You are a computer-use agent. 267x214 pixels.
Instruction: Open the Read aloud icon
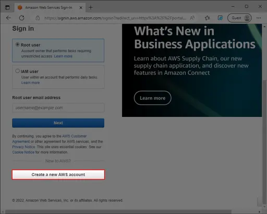coord(192,18)
